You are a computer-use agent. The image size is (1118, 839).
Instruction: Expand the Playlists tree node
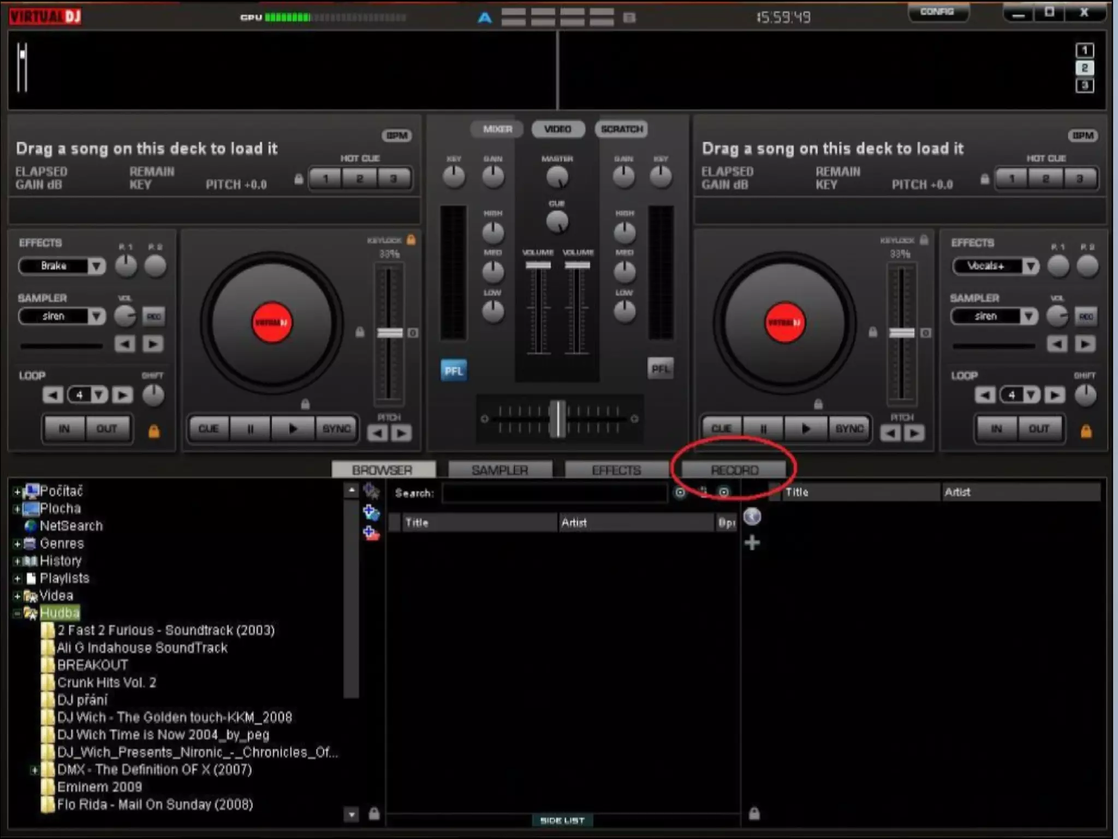tap(17, 578)
